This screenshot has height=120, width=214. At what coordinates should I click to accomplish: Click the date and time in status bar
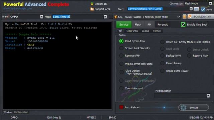(201, 117)
